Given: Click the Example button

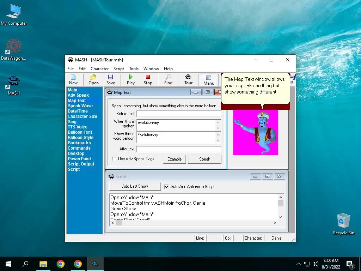Looking at the screenshot, I should 175,159.
